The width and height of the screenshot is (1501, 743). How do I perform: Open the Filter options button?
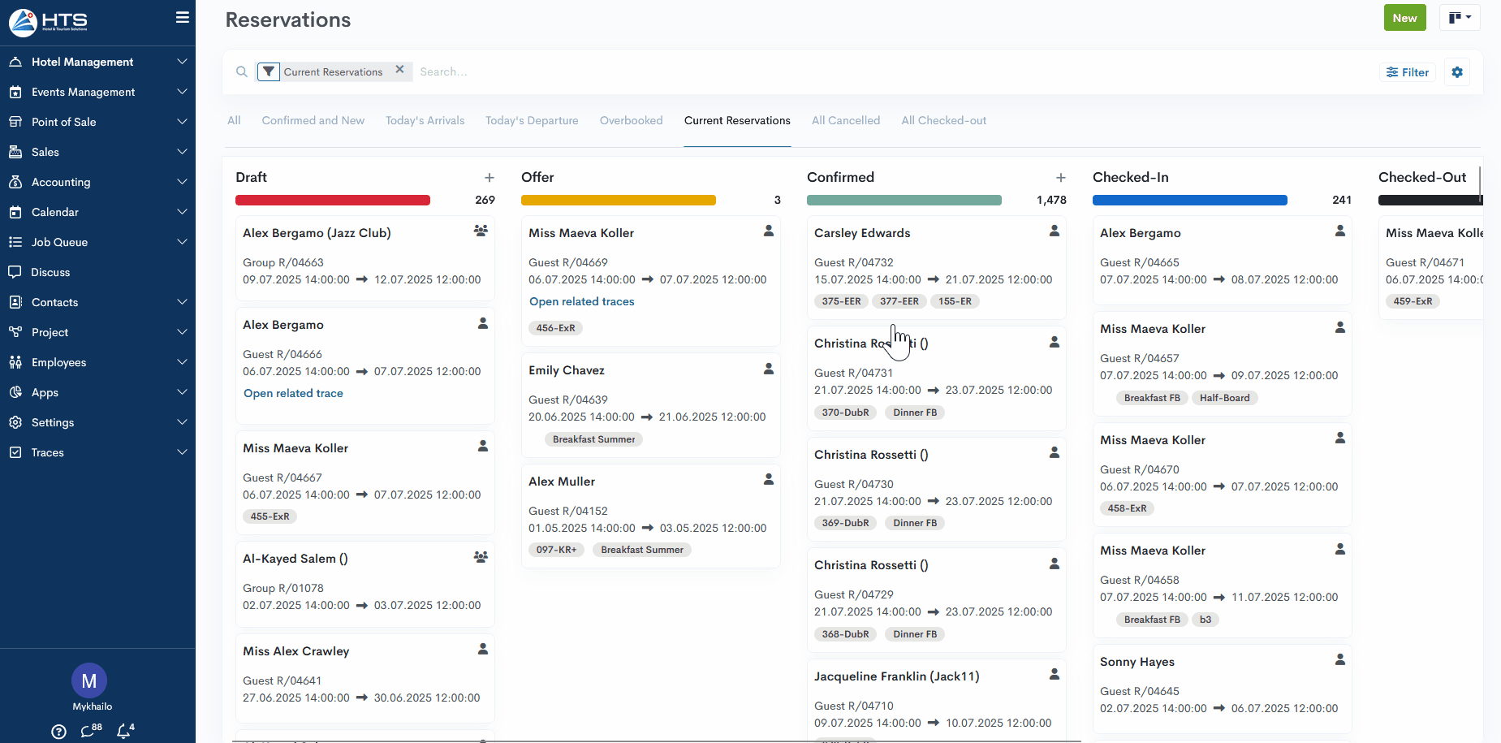(x=1407, y=72)
